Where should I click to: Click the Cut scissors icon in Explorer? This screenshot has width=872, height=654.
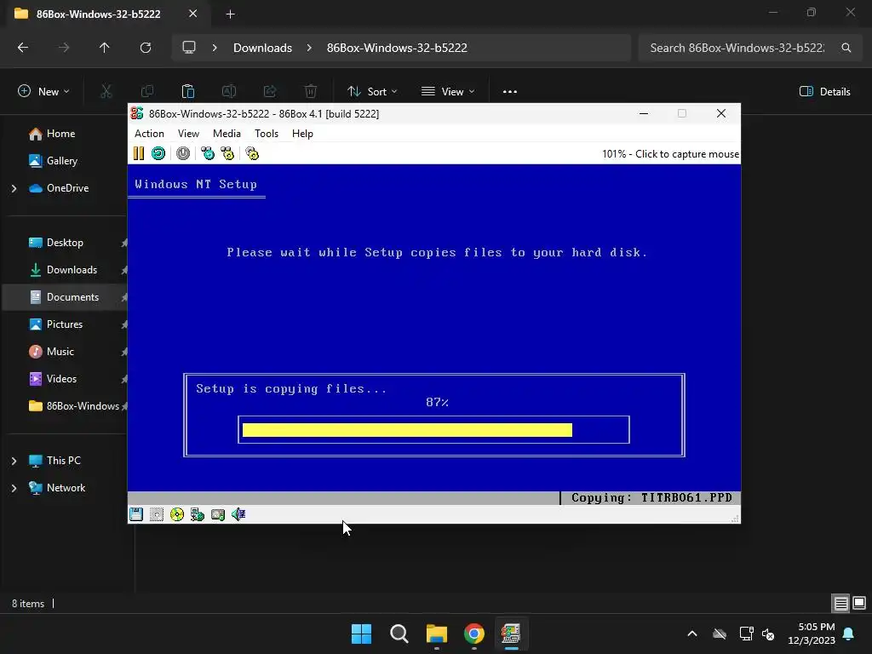pyautogui.click(x=106, y=91)
